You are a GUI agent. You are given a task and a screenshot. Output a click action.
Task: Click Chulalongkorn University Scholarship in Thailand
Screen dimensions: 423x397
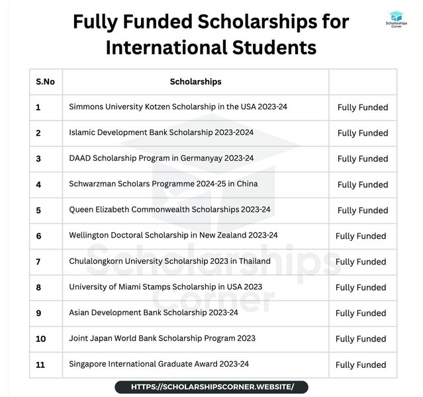click(169, 261)
